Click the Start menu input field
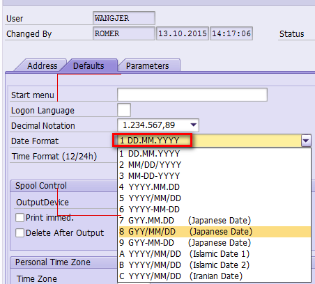Viewport: 315px width, 284px height. [x=192, y=95]
